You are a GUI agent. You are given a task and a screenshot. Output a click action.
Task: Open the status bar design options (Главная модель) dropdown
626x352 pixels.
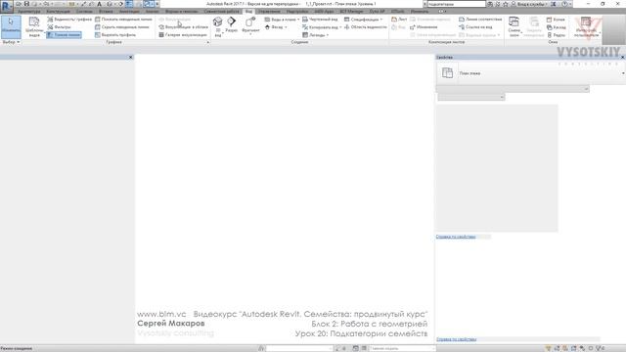click(402, 348)
